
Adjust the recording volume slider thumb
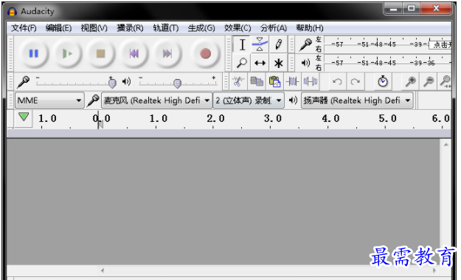(x=112, y=83)
